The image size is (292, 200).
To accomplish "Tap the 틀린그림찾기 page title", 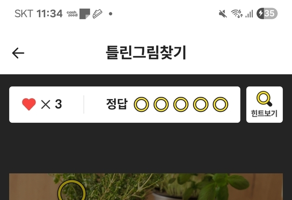I will coord(146,53).
